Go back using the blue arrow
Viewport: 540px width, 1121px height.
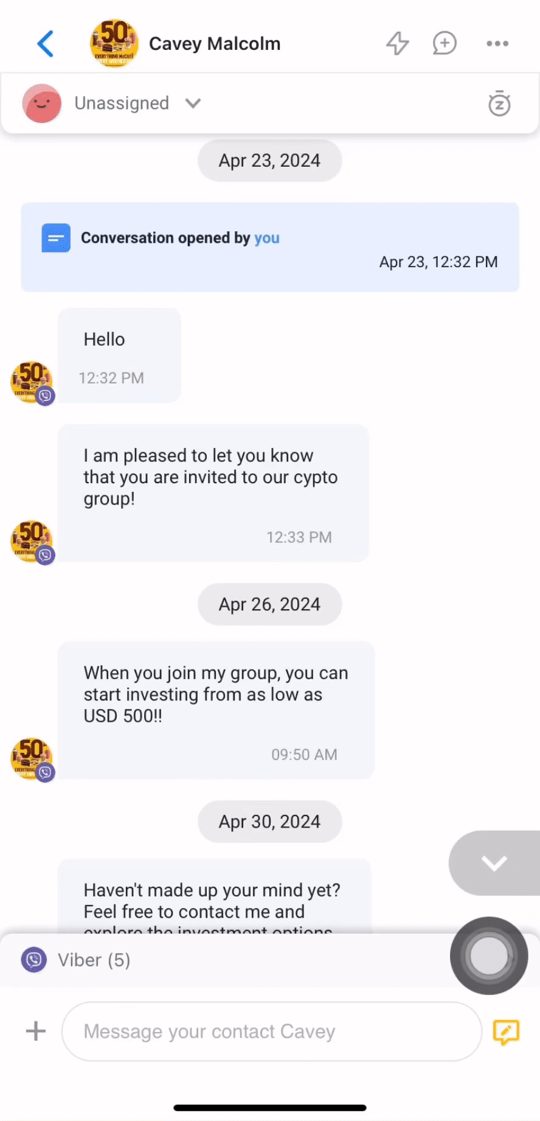pos(46,44)
